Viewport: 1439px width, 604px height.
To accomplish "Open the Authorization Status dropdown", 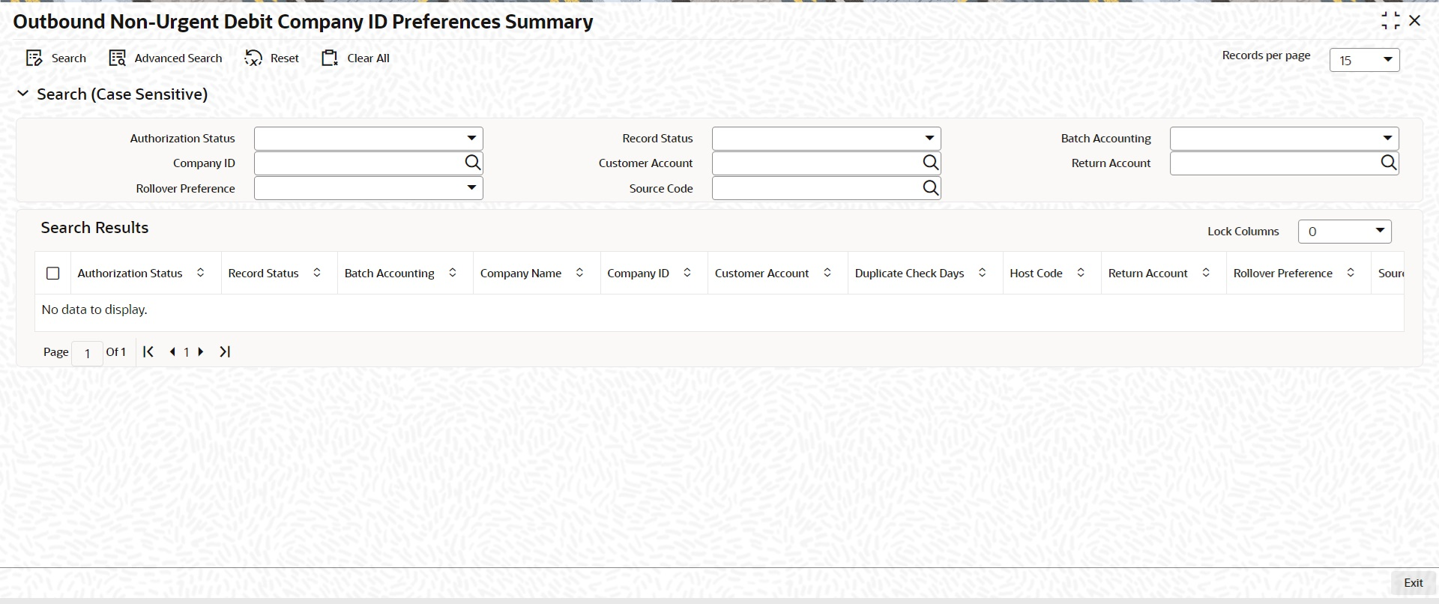I will click(369, 139).
